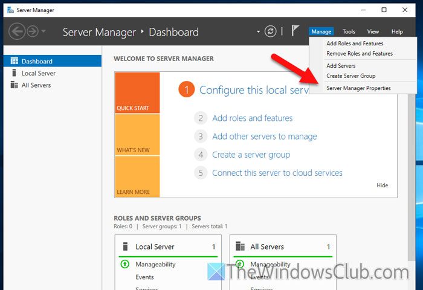The width and height of the screenshot is (423, 290).
Task: Open the Help menu
Action: point(397,31)
